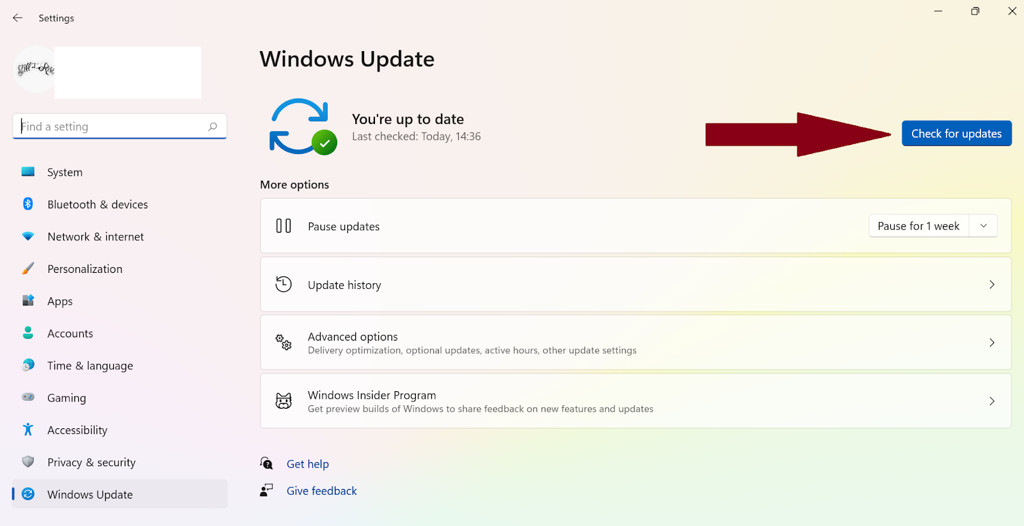Viewport: 1024px width, 526px height.
Task: Open the Give feedback link
Action: [322, 491]
